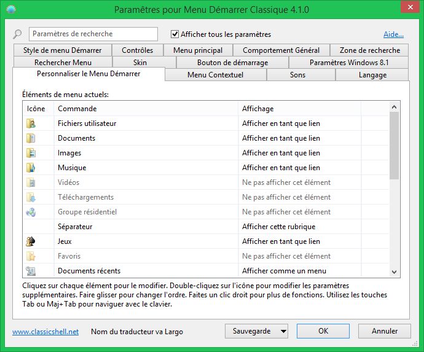Focus the Paramètres de recherche search field
This screenshot has width=424, height=352.
tap(93, 34)
